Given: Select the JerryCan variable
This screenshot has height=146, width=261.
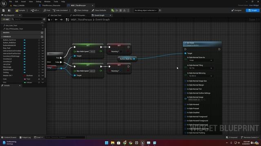Looking at the screenshot, I should click(x=7, y=64).
